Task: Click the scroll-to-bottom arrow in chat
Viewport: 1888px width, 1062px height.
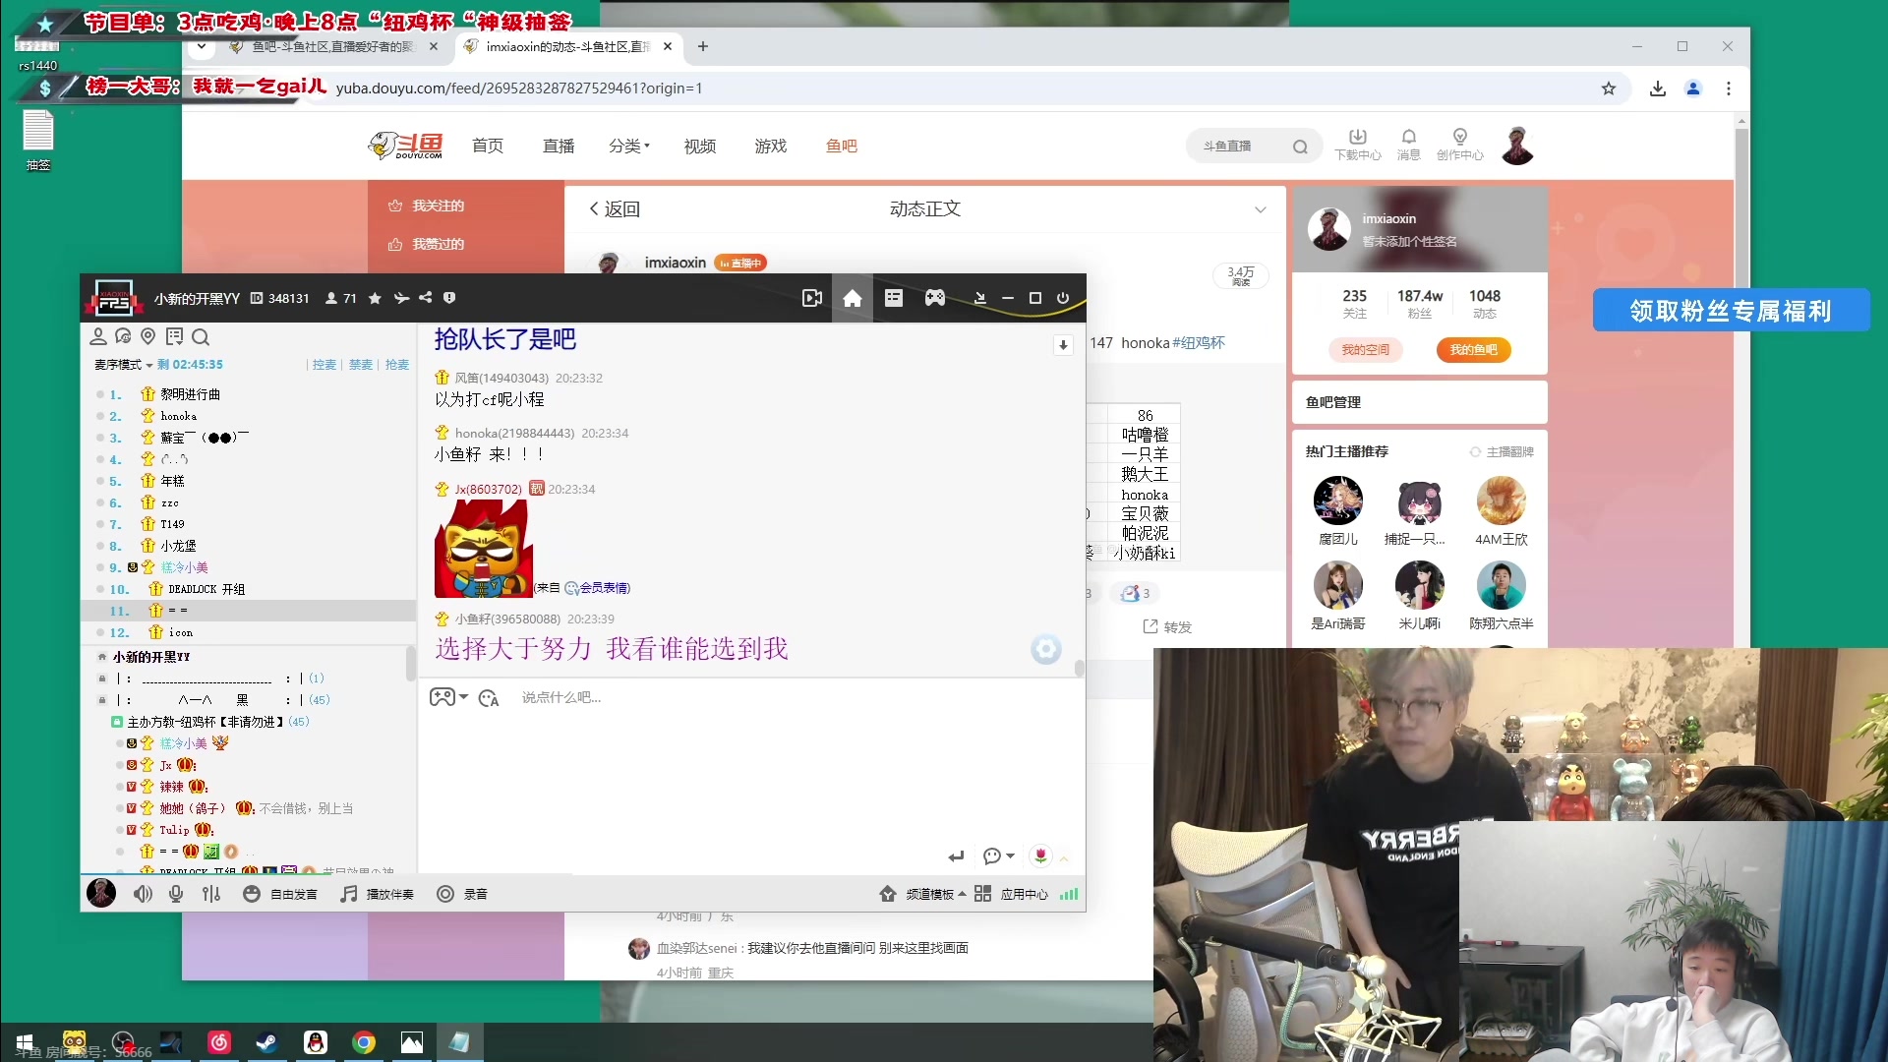Action: [x=1063, y=345]
